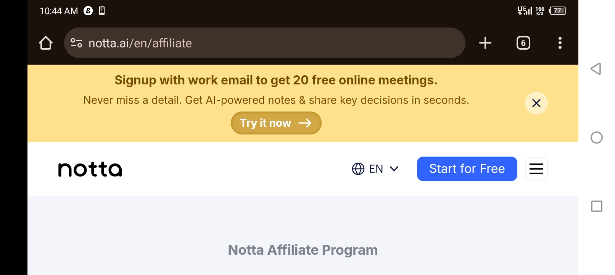Screen dimensions: 615x275
Task: Click the chevron next to EN
Action: [394, 169]
